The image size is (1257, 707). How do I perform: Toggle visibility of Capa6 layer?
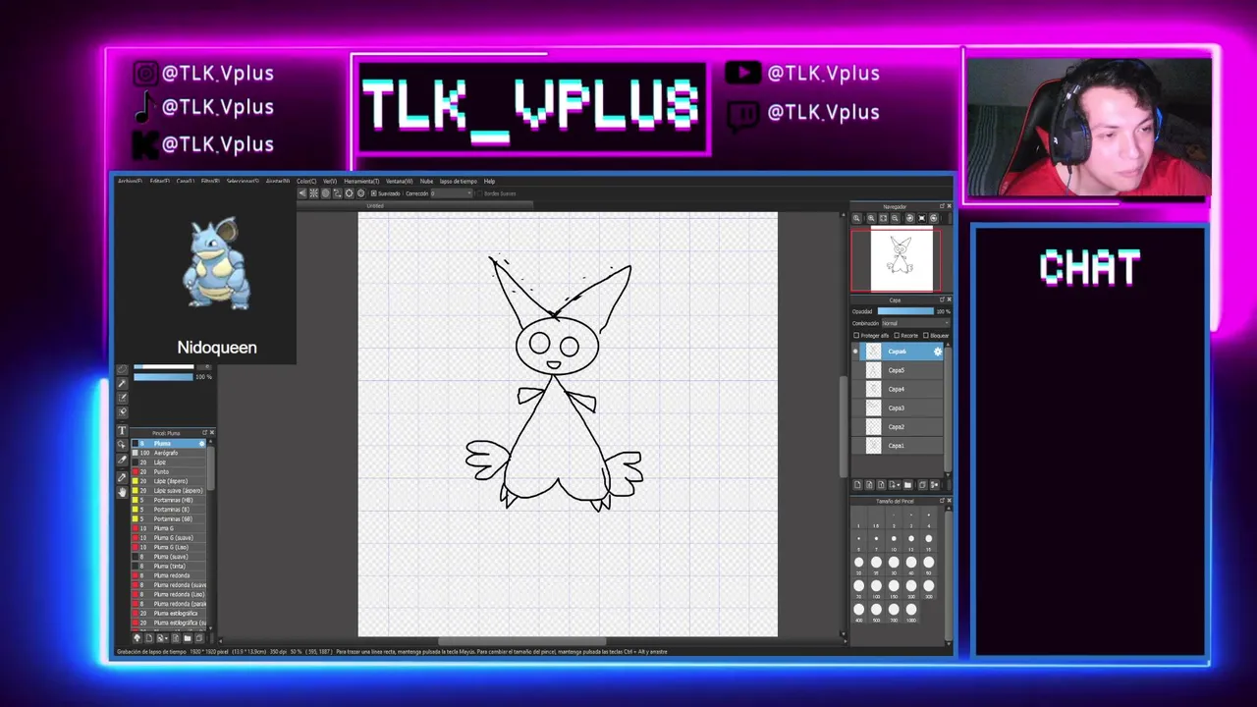point(855,351)
